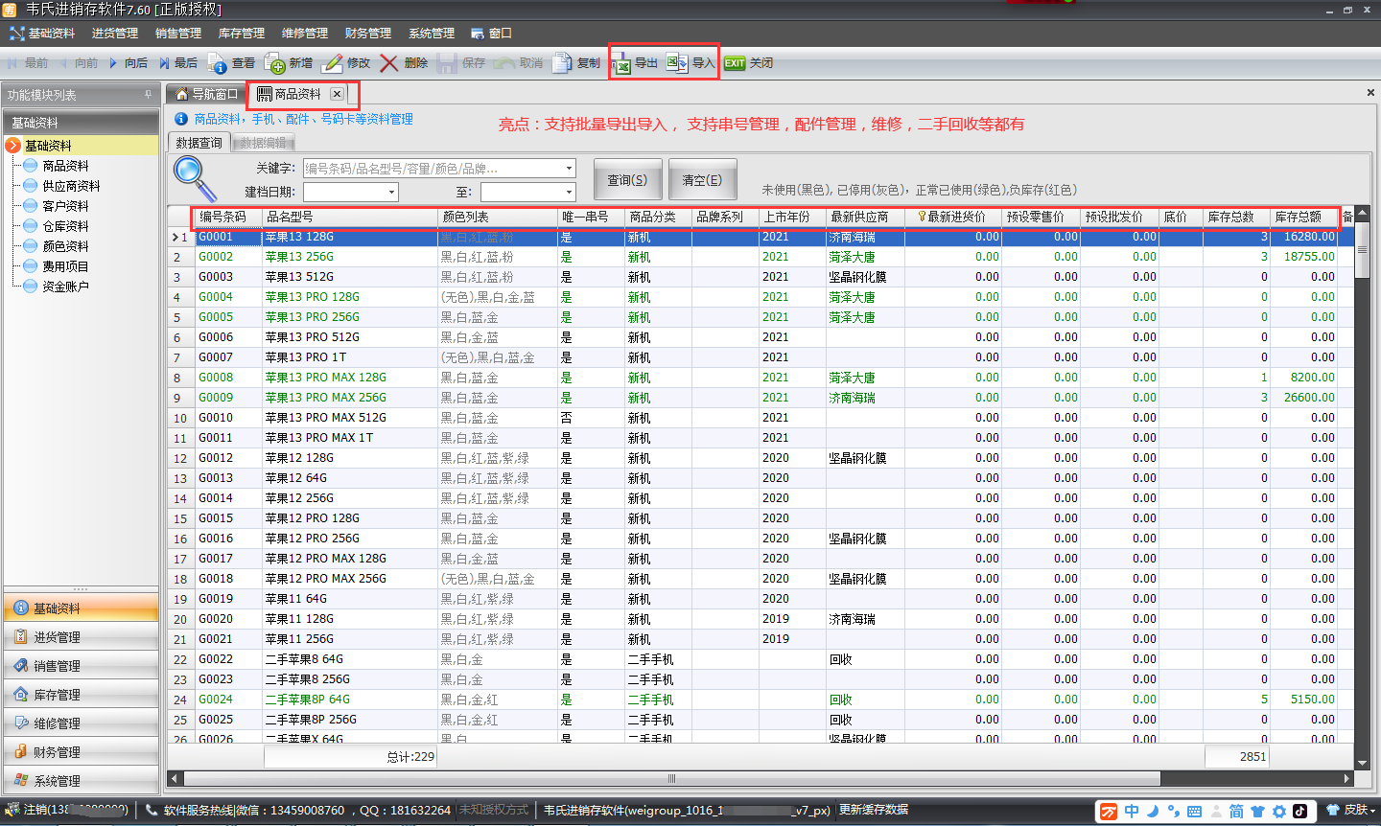The height and width of the screenshot is (826, 1381).
Task: Open 客户资料 in the left tree
Action: click(x=65, y=206)
